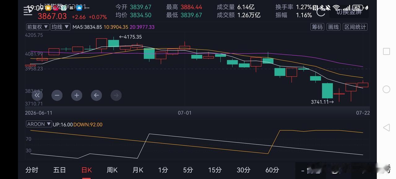Tap the date label 2026-06-11
The image size is (396, 179).
tap(39, 113)
